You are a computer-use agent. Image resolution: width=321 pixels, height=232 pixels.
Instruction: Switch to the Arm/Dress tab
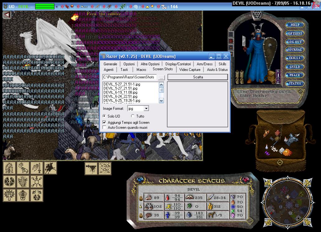(x=205, y=64)
